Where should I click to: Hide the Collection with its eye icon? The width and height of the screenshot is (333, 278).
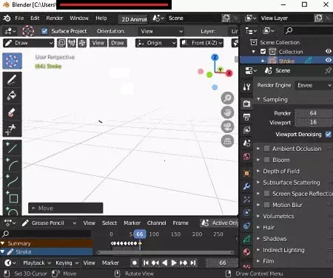[329, 51]
